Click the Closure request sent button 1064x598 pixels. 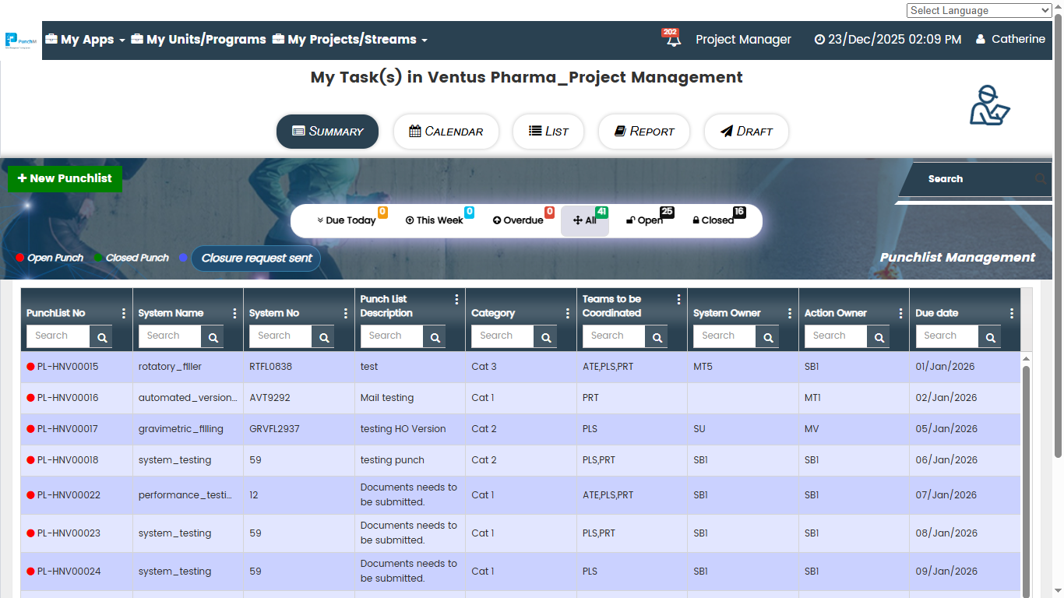click(x=256, y=259)
